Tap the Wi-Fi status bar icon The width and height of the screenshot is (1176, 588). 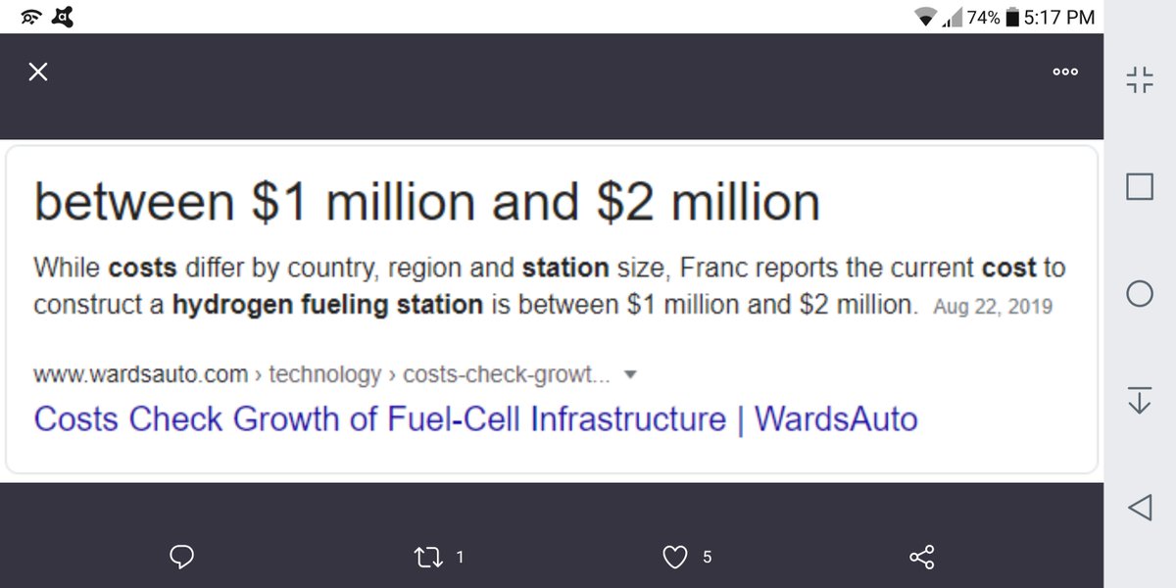click(x=923, y=17)
